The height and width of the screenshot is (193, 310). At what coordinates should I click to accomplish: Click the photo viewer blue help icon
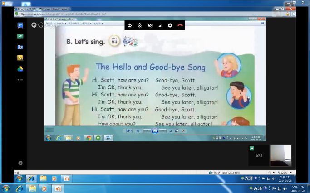[262, 23]
